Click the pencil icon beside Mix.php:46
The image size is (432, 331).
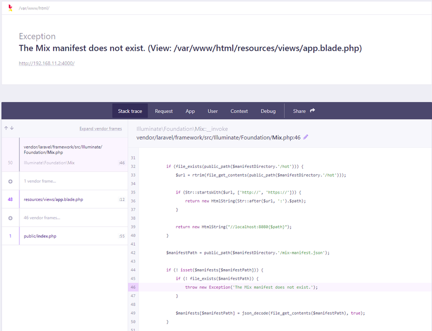pyautogui.click(x=306, y=137)
